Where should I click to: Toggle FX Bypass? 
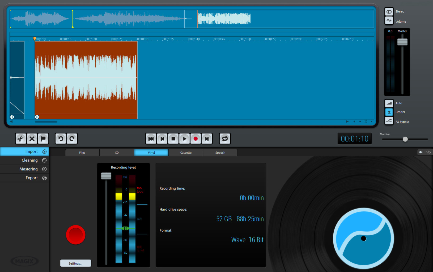[x=389, y=121]
